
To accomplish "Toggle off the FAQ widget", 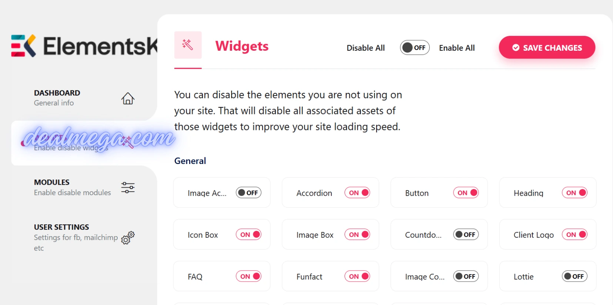I will point(248,276).
